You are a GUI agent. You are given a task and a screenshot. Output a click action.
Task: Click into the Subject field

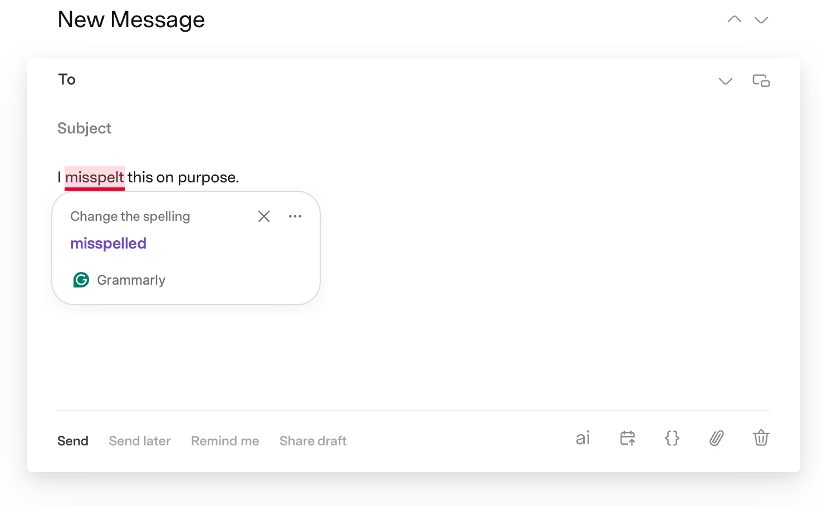[x=413, y=128]
